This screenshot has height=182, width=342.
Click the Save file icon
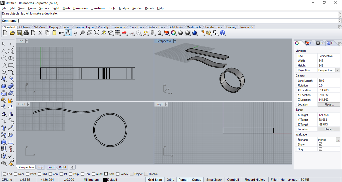pyautogui.click(x=19, y=33)
